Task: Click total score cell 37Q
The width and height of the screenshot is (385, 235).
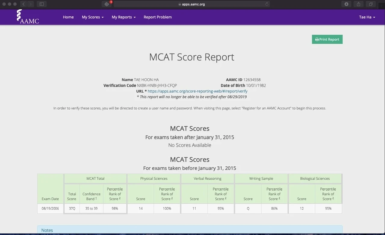Action: tap(72, 209)
